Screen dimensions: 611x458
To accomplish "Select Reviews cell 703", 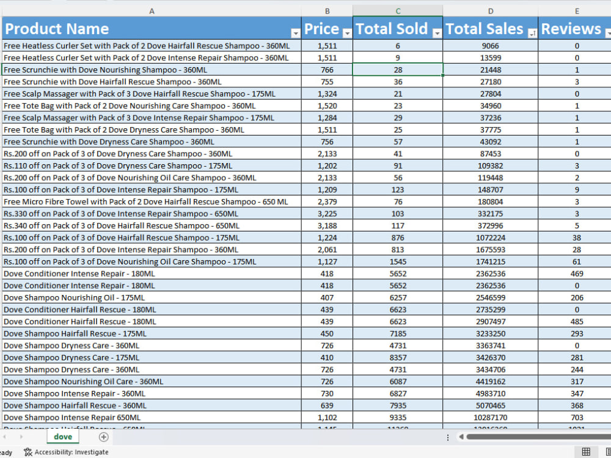I will coord(575,418).
